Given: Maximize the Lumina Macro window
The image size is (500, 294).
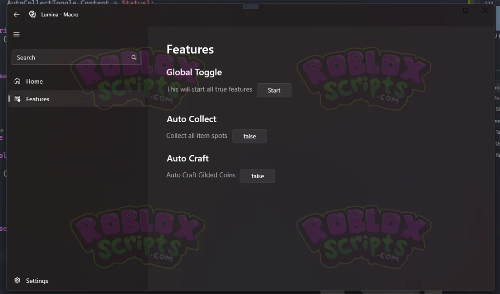Looking at the screenshot, I should coord(465,11).
